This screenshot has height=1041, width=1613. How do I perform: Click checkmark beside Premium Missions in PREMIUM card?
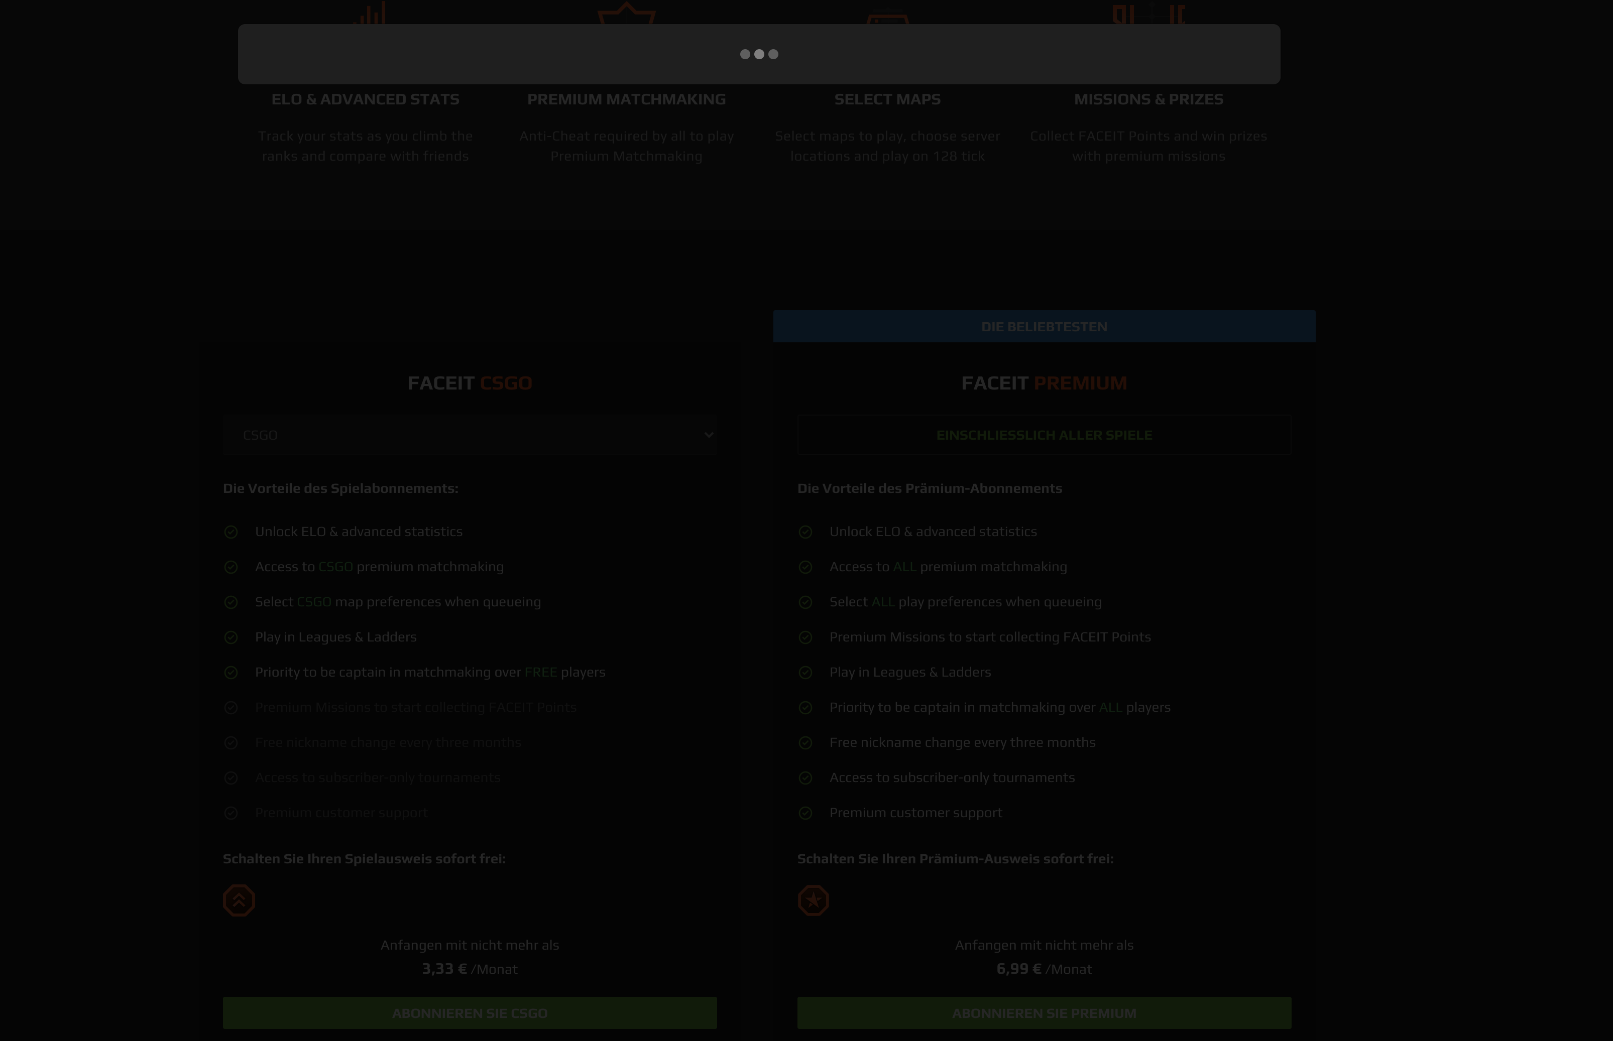[x=805, y=637]
